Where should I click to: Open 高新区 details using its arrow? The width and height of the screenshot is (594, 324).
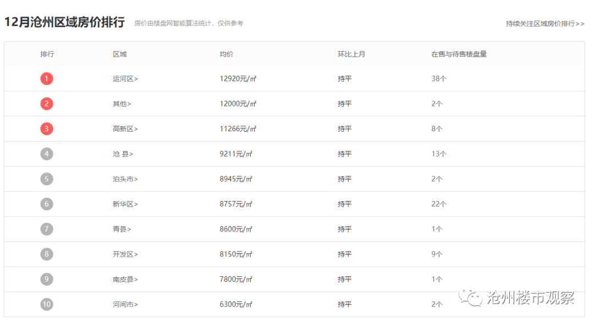coord(135,129)
